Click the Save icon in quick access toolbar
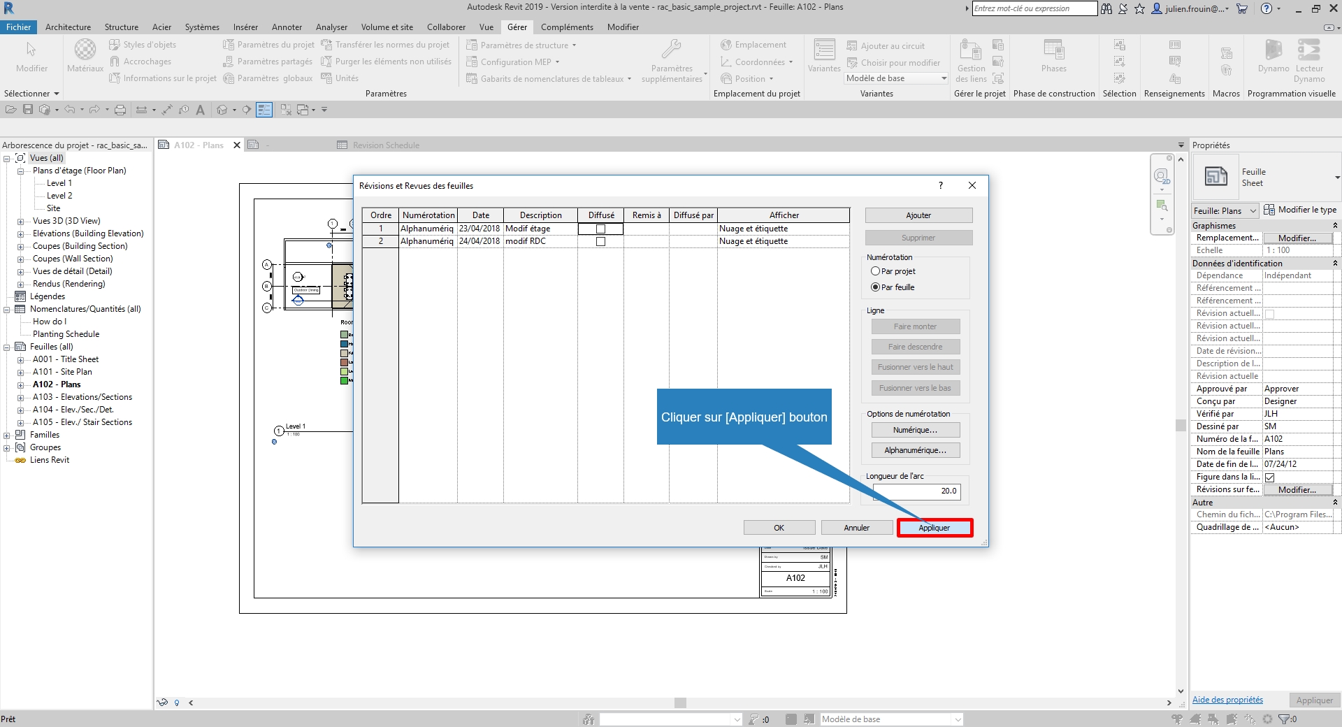Screen dimensions: 1342x727 coord(28,110)
